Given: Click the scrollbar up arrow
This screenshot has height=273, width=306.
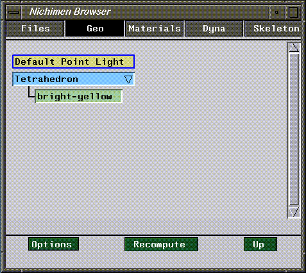Looking at the screenshot, I should (294, 47).
